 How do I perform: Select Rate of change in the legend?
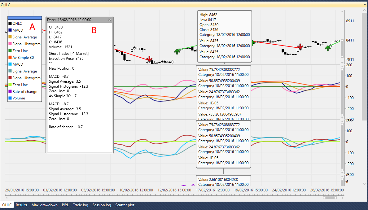(x=23, y=91)
